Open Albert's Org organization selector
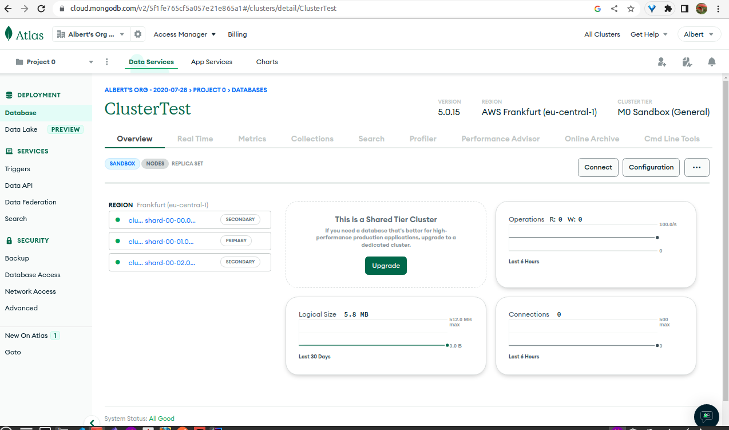This screenshot has height=430, width=729. [x=92, y=34]
